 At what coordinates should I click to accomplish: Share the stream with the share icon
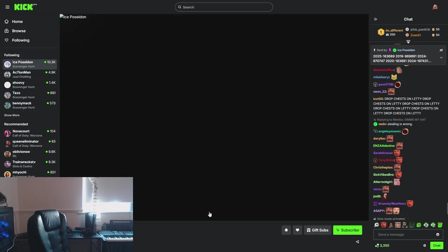[357, 242]
